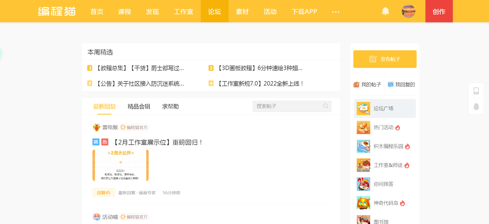
Task: Open 论坛 in navigation bar
Action: (x=215, y=11)
